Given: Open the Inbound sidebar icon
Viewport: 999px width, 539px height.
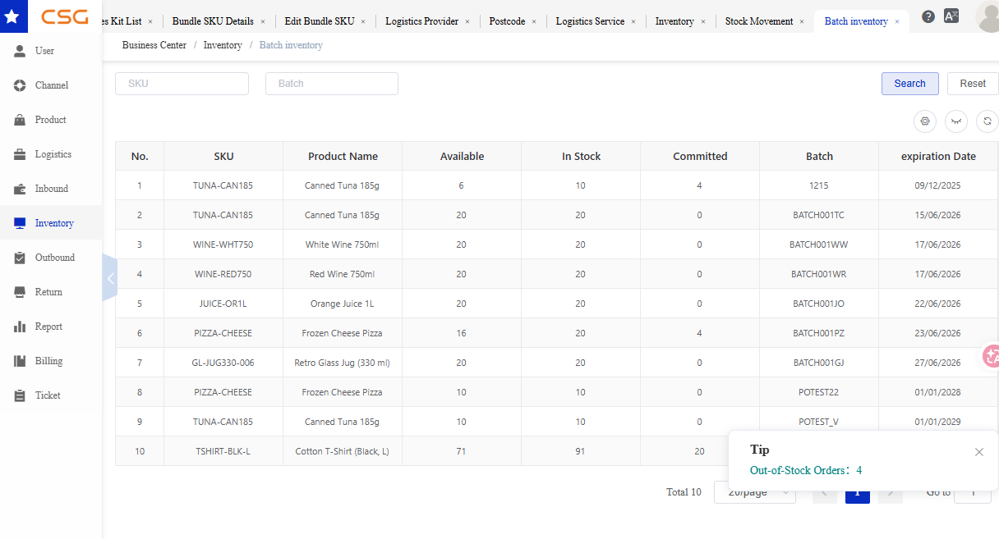Looking at the screenshot, I should point(20,189).
